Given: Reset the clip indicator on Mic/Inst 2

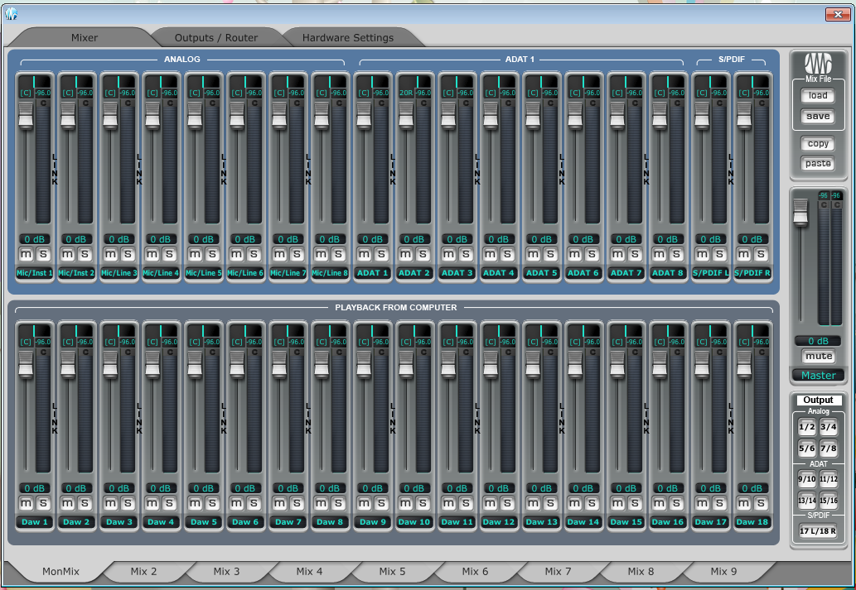Looking at the screenshot, I should click(86, 103).
